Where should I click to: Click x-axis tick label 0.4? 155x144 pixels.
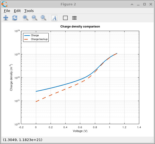tap(65, 127)
